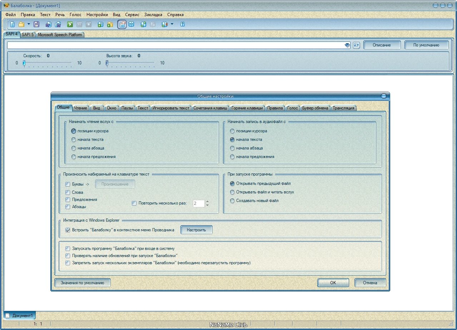Click the help question mark toolbar icon
Image resolution: width=457 pixels, height=330 pixels.
pyautogui.click(x=183, y=24)
